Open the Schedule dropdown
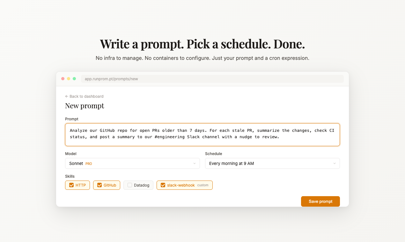The image size is (405, 242). pyautogui.click(x=272, y=163)
